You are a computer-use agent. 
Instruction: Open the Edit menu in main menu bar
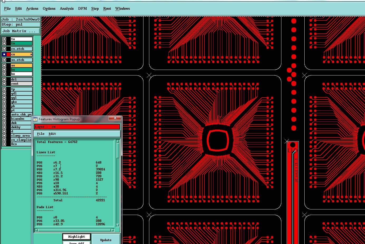(18, 8)
